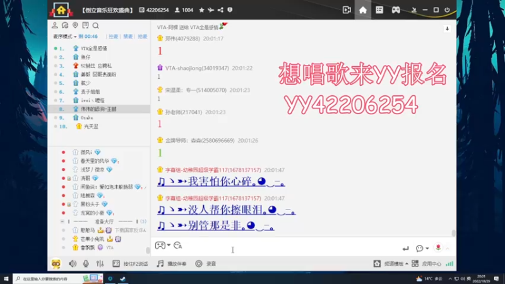Screen dimensions: 505x284
Task: Click the shield icon in title bar
Action: click(x=230, y=10)
